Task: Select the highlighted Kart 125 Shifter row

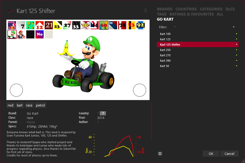Action: (x=198, y=45)
